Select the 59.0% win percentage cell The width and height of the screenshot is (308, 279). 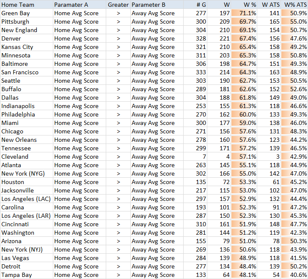click(x=244, y=123)
